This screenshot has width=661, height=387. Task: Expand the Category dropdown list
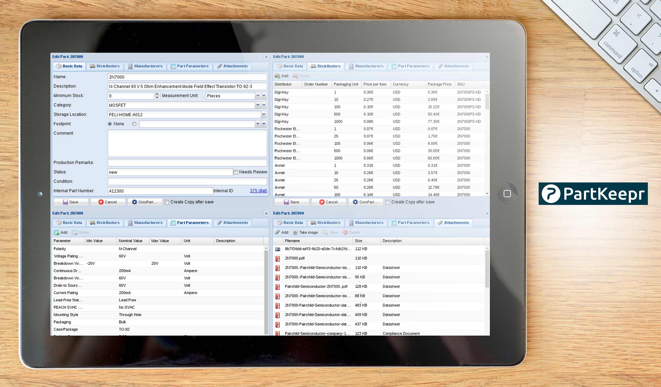257,105
